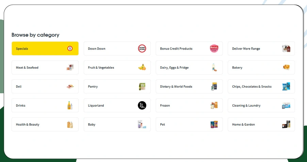Open the Health & Beauty category
The height and width of the screenshot is (162, 307).
[45, 125]
